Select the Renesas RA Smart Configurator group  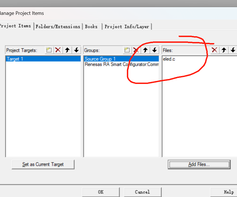(121, 64)
